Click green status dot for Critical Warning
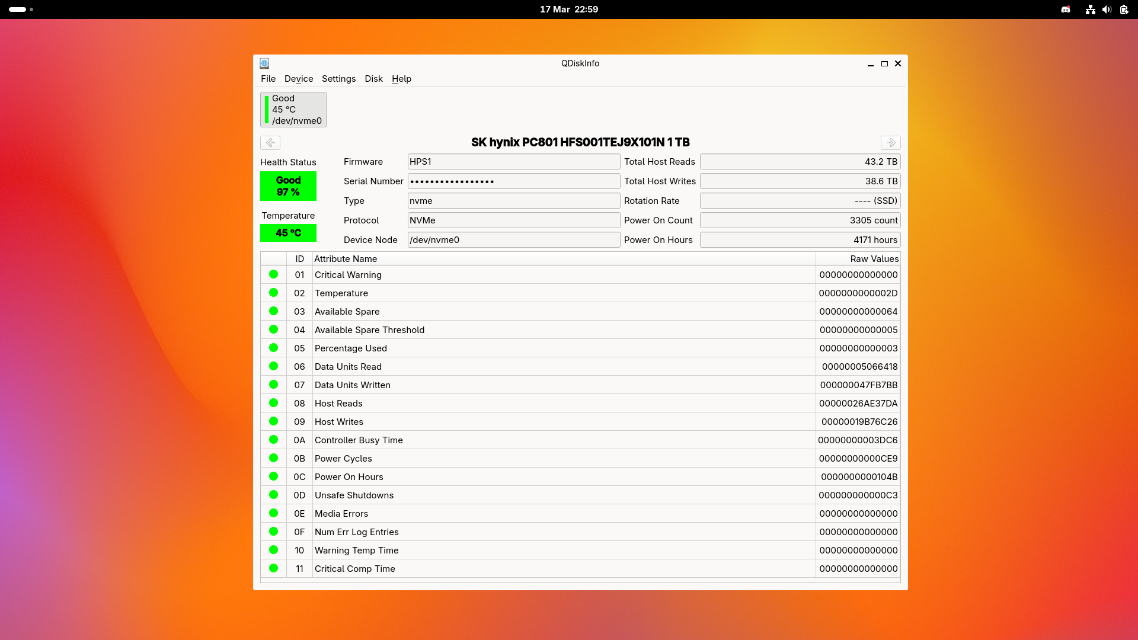This screenshot has height=640, width=1138. click(273, 274)
